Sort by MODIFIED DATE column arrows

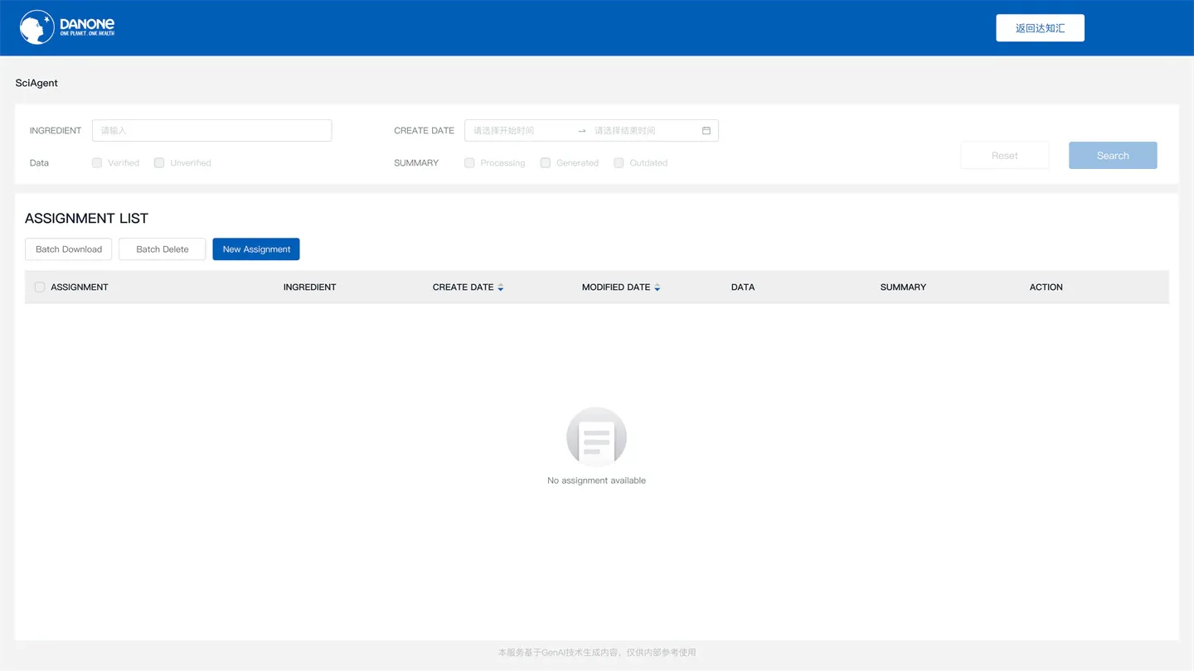pos(658,287)
